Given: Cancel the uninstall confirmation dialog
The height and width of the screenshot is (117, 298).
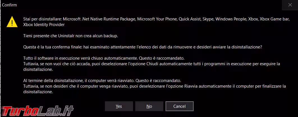Looking at the screenshot, I should point(179,106).
